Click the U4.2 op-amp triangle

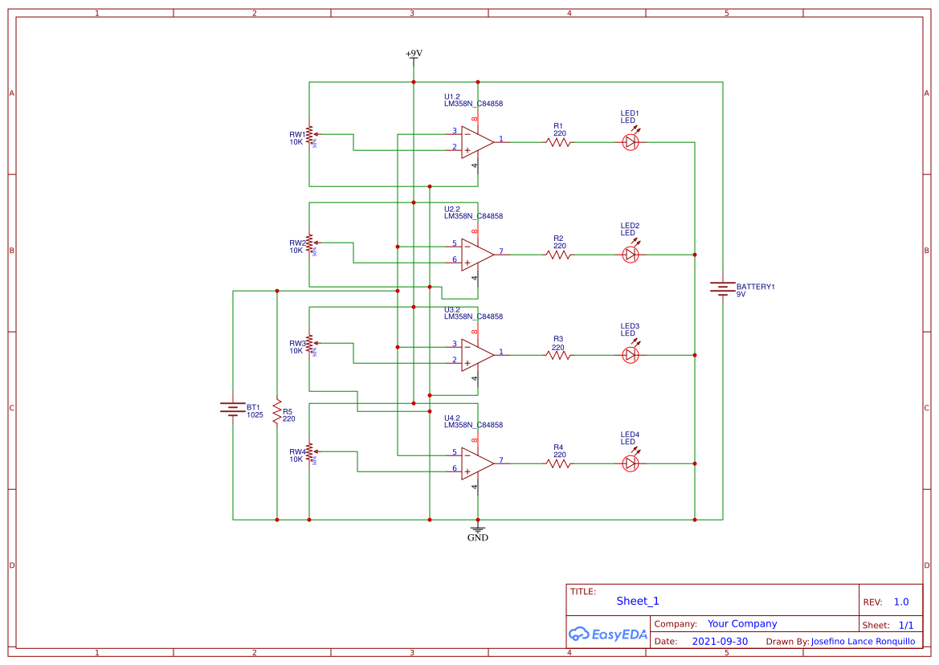(476, 462)
